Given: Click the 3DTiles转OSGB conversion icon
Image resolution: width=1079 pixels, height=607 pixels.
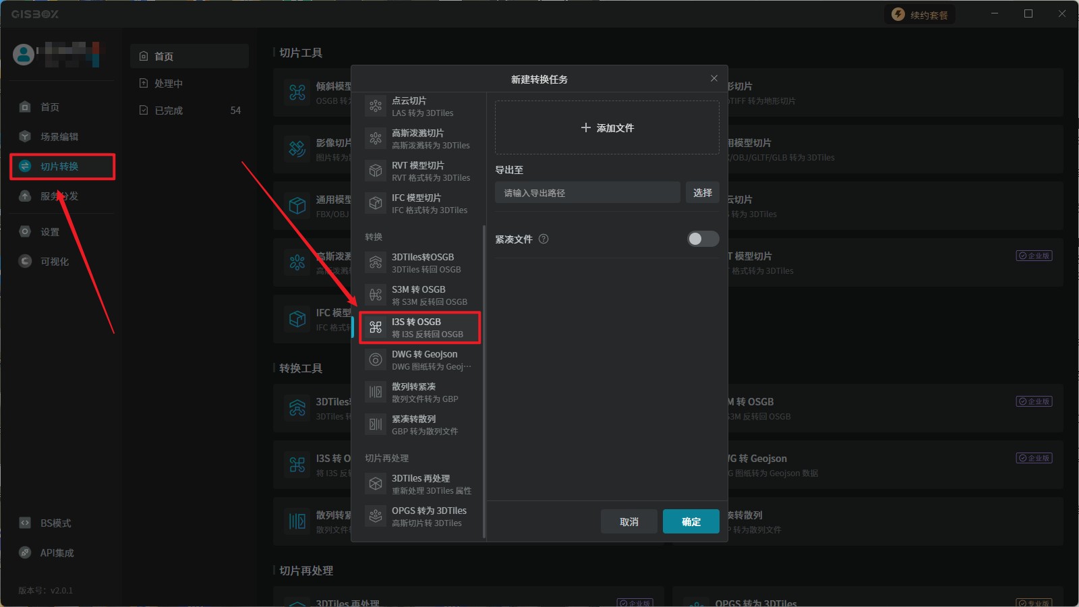Looking at the screenshot, I should point(376,262).
